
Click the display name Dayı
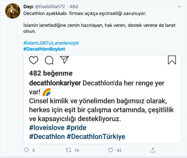coord(28,6)
